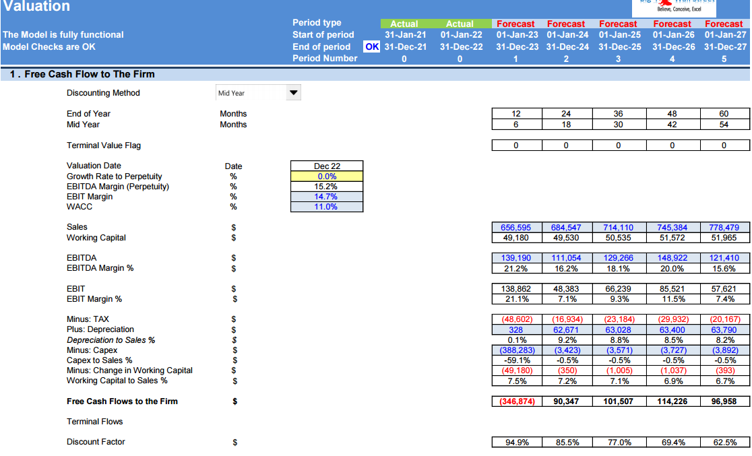
Task: Select the Valuation sheet title
Action: coord(36,6)
